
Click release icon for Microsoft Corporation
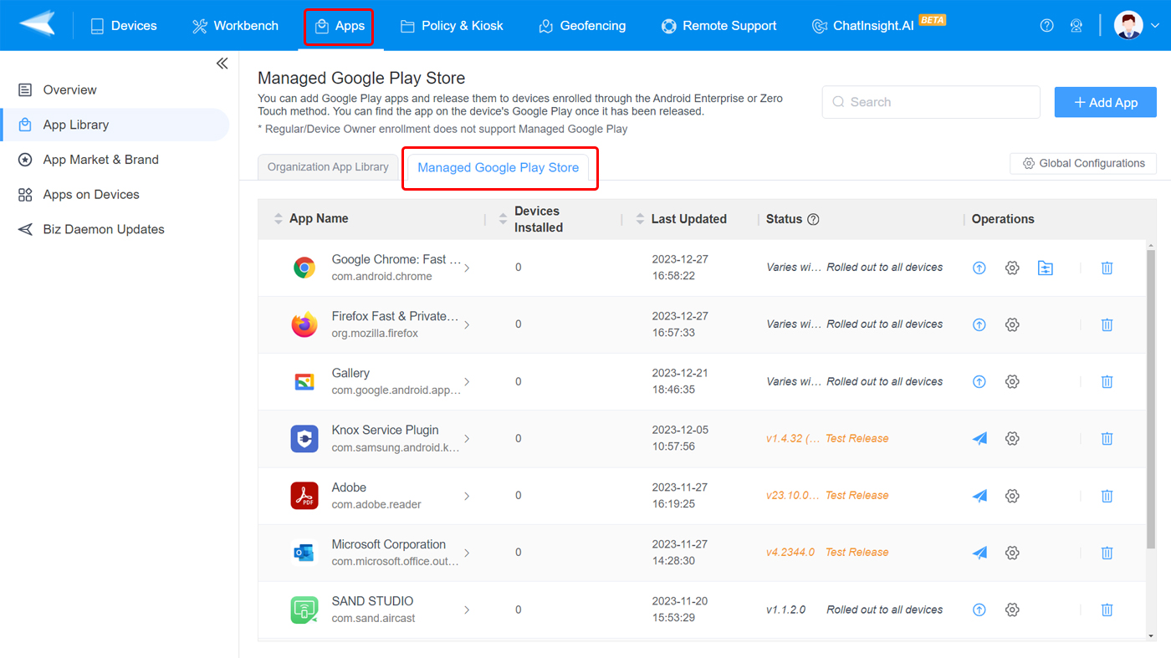[979, 553]
